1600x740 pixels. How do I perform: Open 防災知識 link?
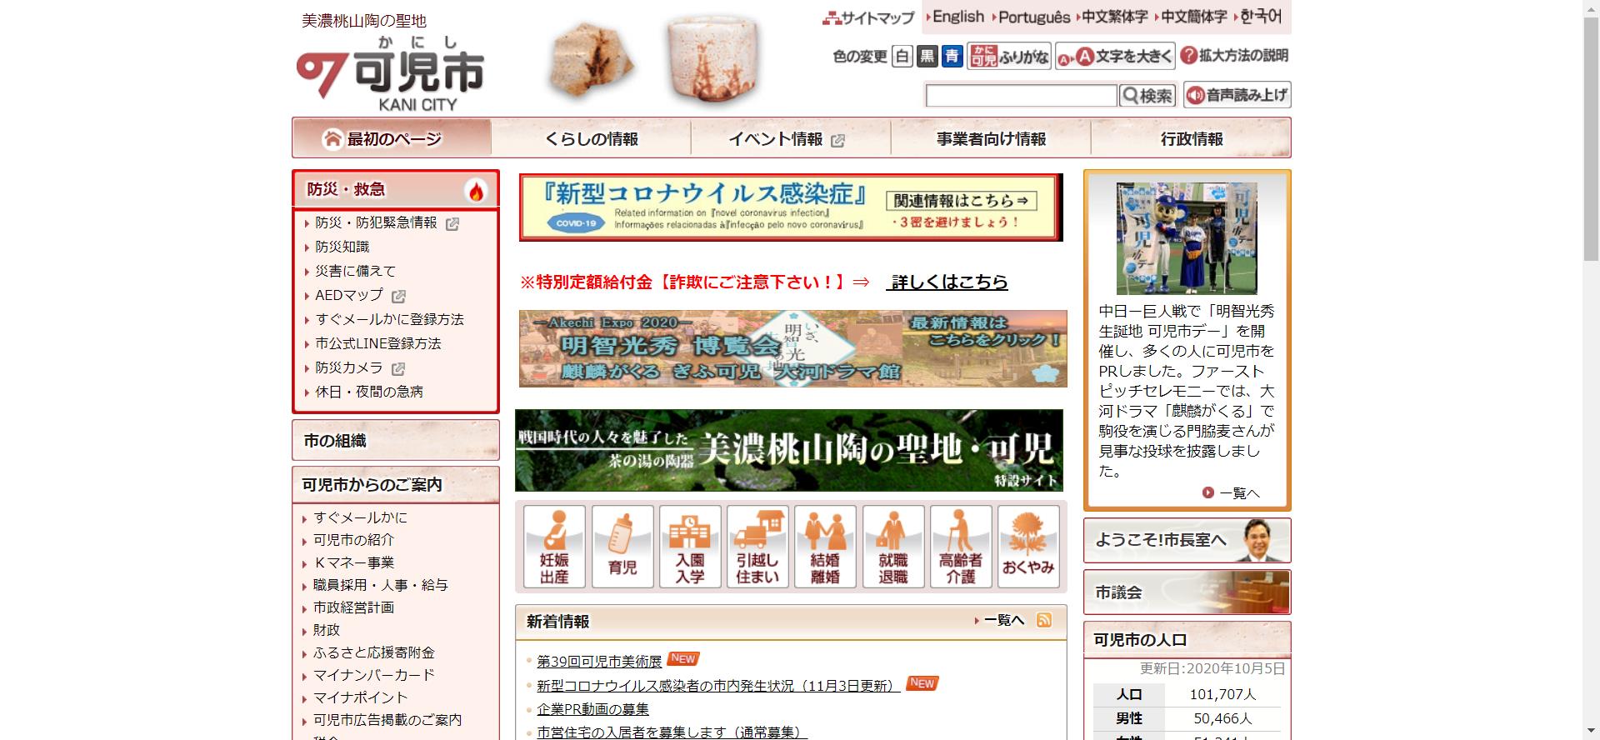pos(342,247)
